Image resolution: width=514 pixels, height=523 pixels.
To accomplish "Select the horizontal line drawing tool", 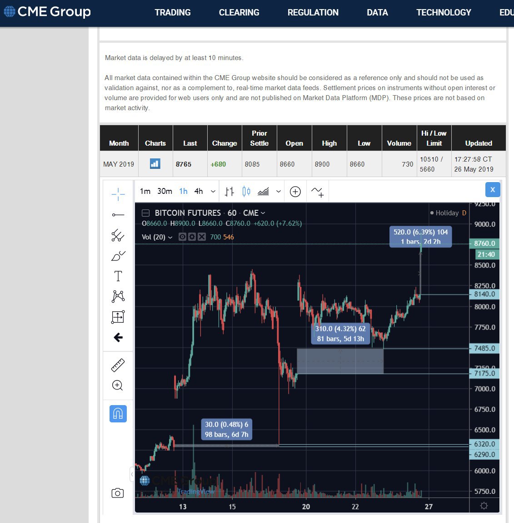I will click(118, 215).
